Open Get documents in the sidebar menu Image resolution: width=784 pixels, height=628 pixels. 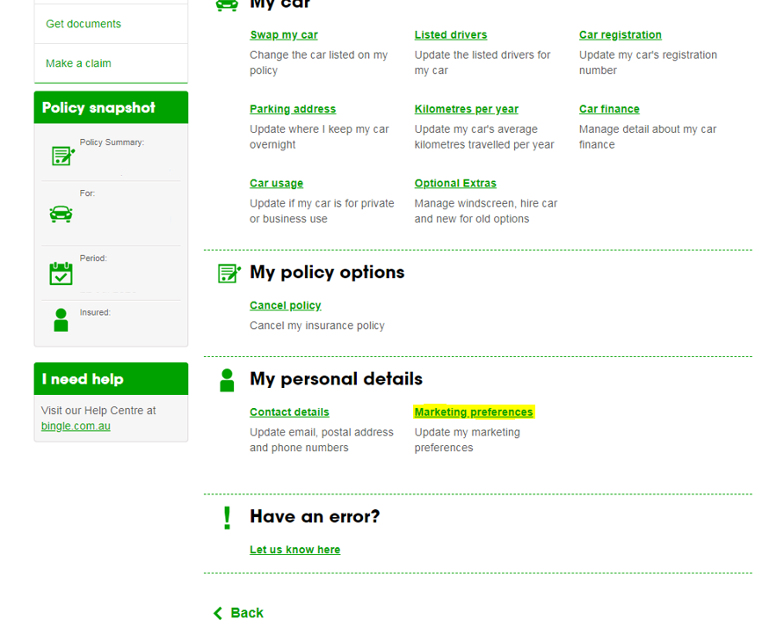83,24
